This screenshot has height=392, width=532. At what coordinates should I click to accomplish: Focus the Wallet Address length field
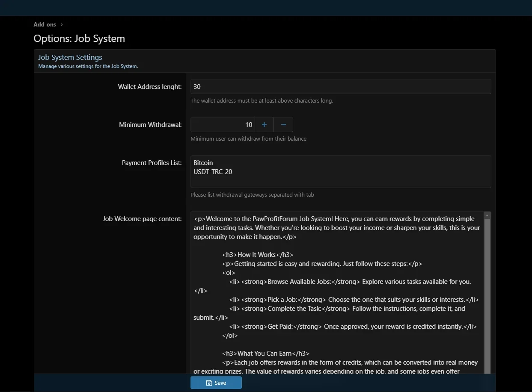(x=340, y=87)
